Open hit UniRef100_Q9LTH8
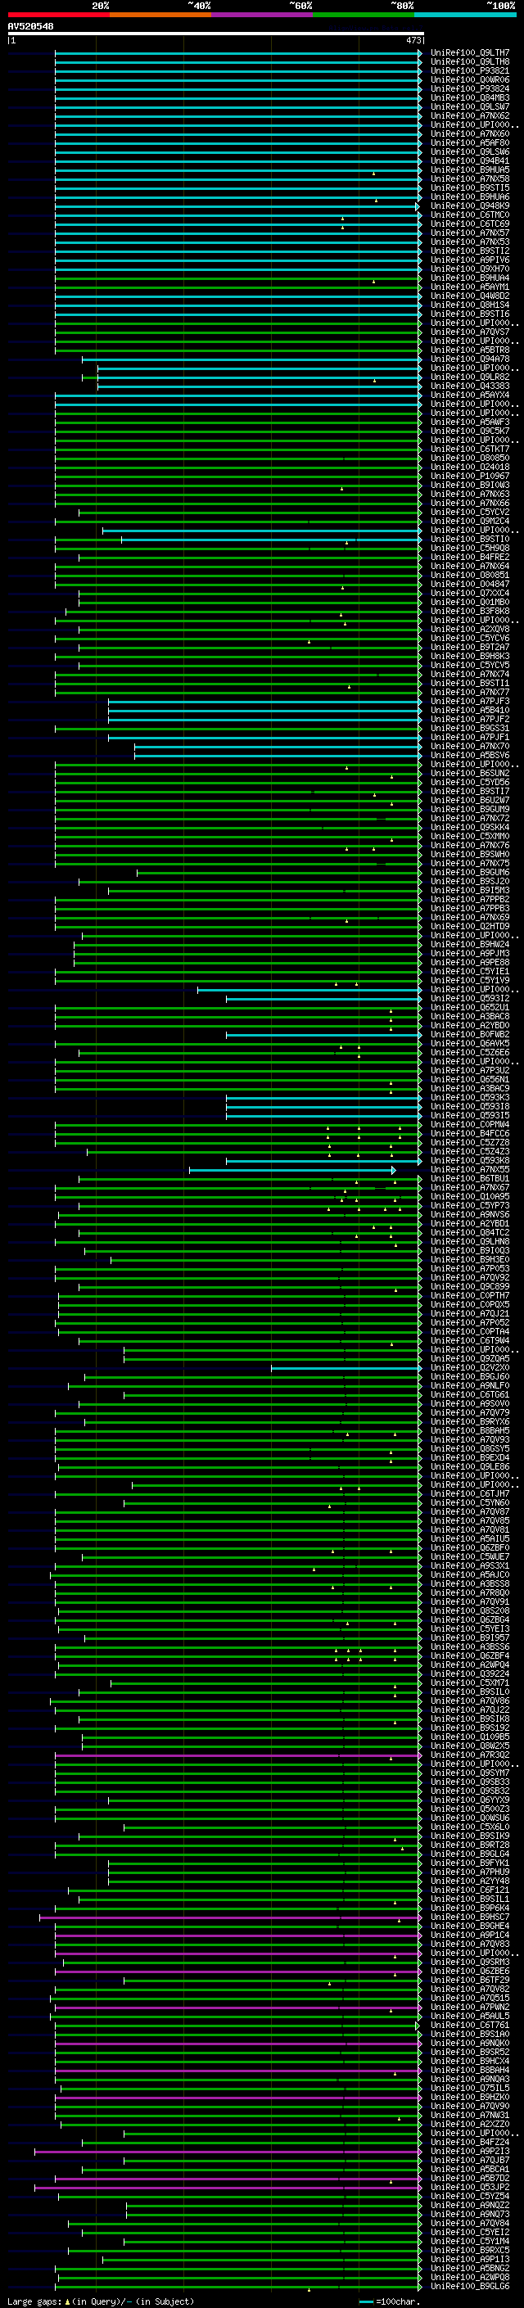This screenshot has width=524, height=2308. pos(469,62)
